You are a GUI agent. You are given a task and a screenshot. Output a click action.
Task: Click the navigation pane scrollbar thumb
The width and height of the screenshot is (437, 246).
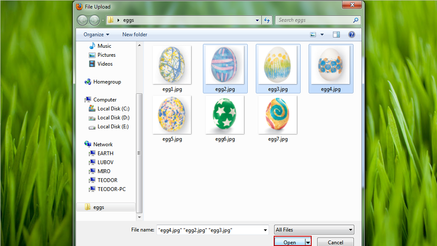(x=139, y=153)
